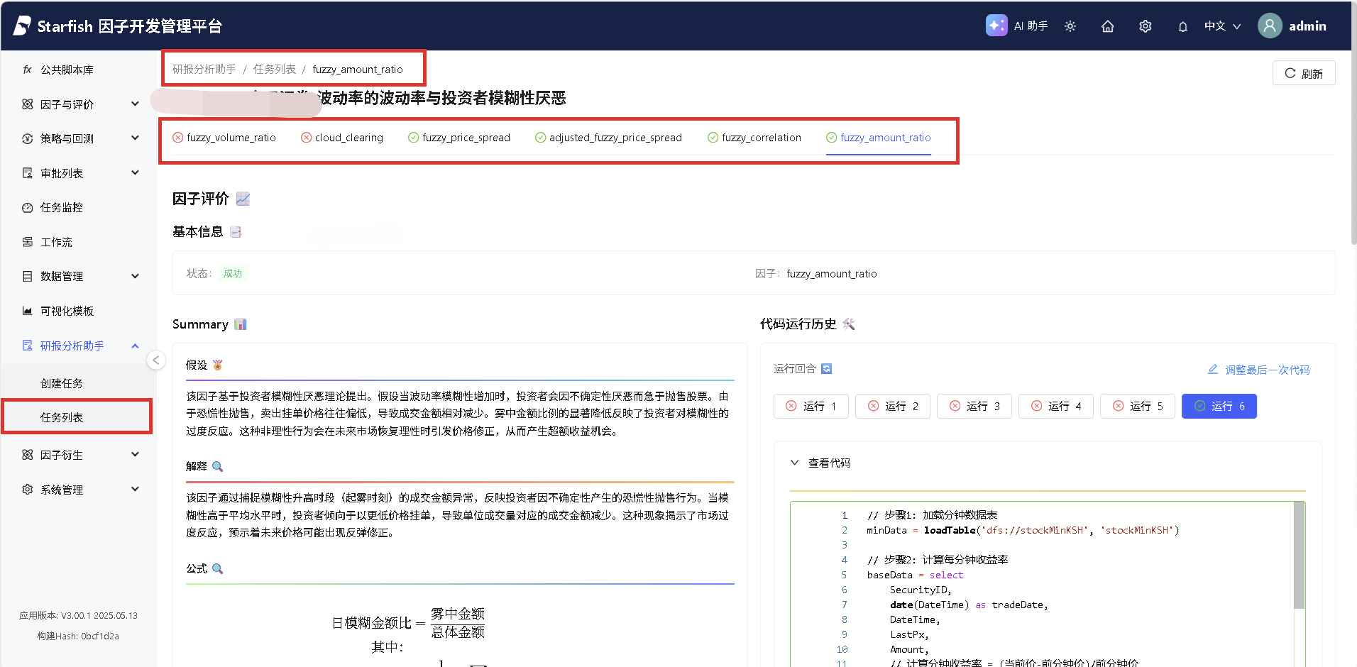The height and width of the screenshot is (667, 1357).
Task: Click the 假设 medal icon
Action: point(217,365)
